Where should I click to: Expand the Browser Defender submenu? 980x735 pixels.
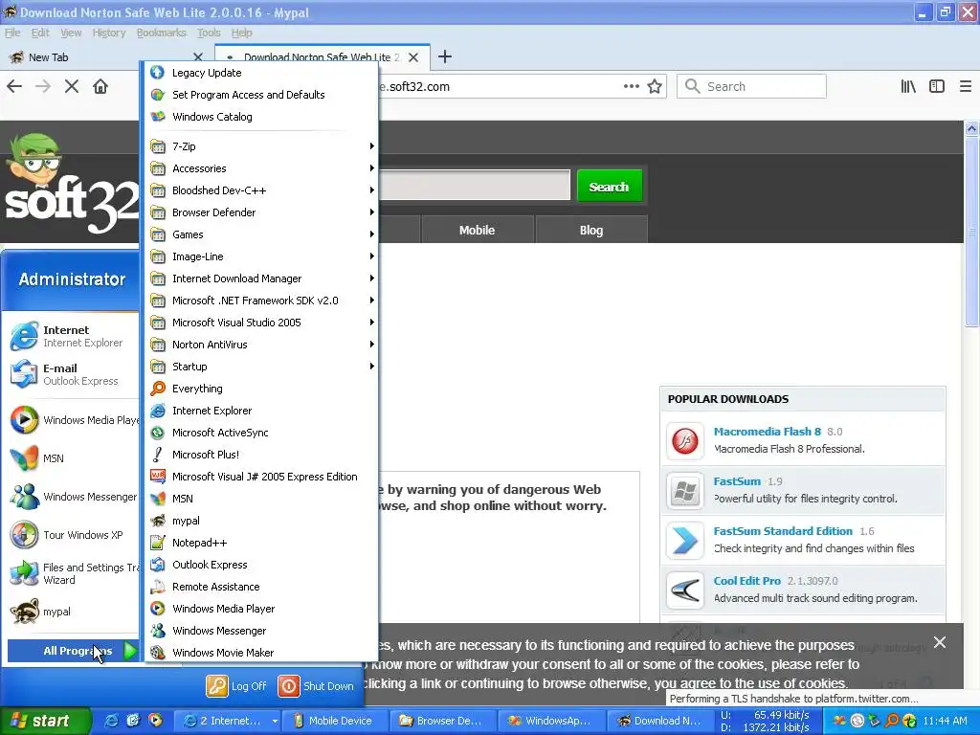click(260, 212)
